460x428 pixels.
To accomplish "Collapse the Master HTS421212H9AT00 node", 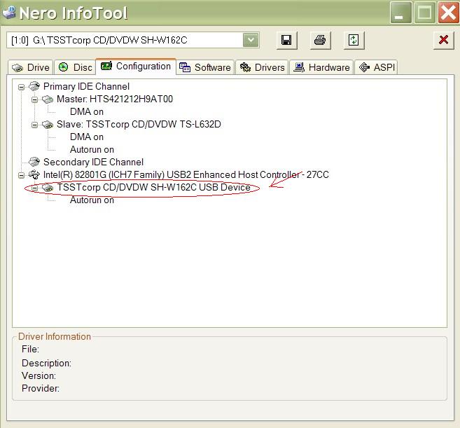I will coord(34,99).
